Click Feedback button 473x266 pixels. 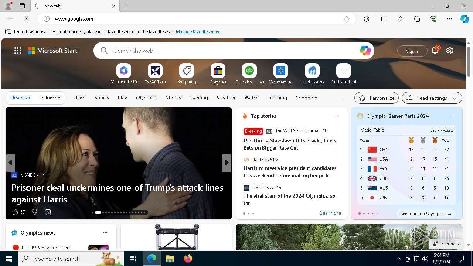446,243
